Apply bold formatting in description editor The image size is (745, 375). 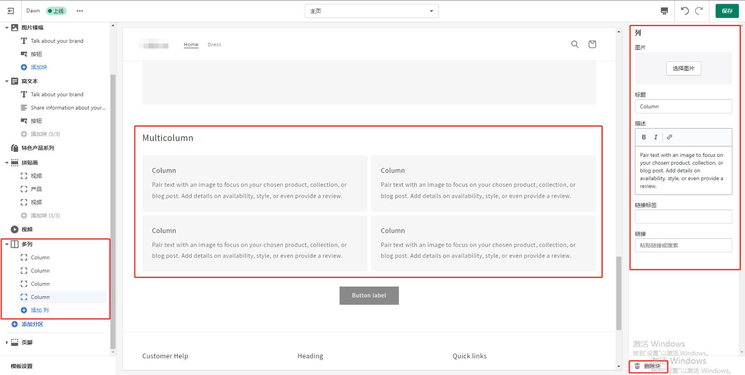[x=644, y=137]
